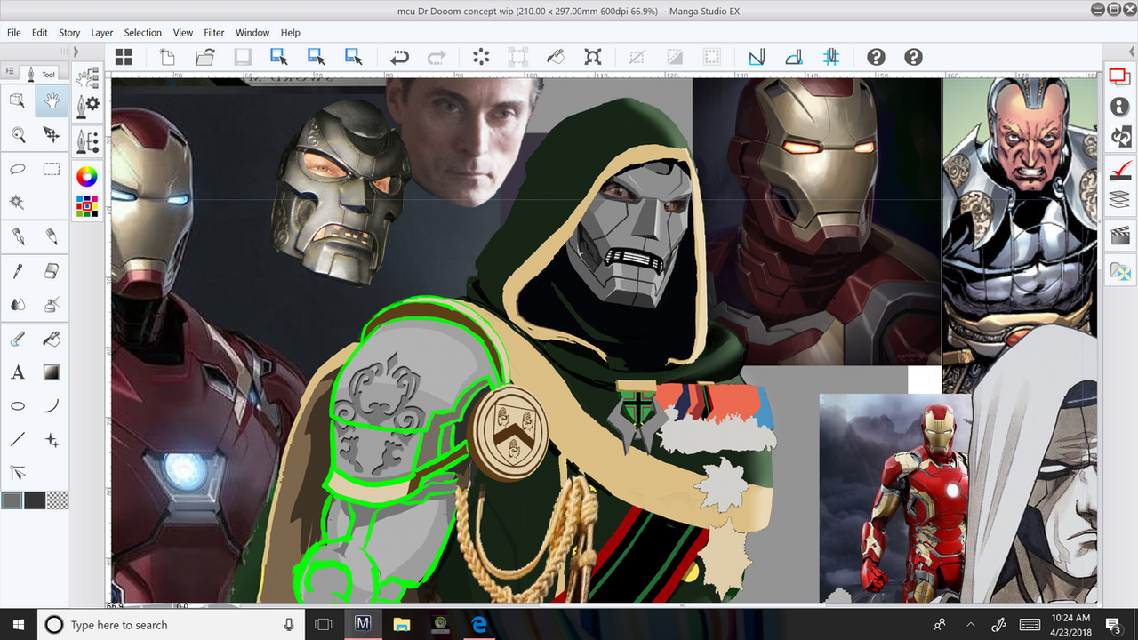Click the Scale/Rotate transform icon
The width and height of the screenshot is (1138, 640).
click(593, 58)
